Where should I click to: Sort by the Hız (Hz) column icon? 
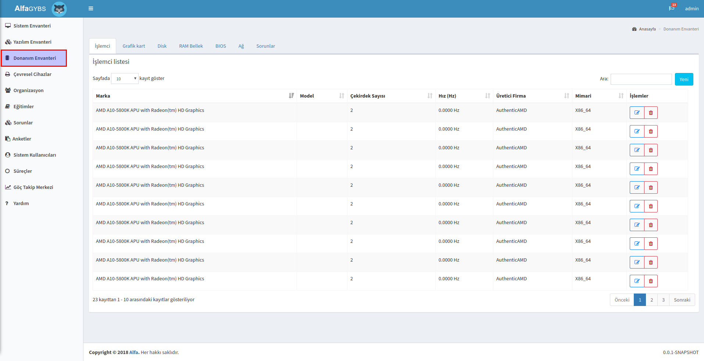click(487, 96)
